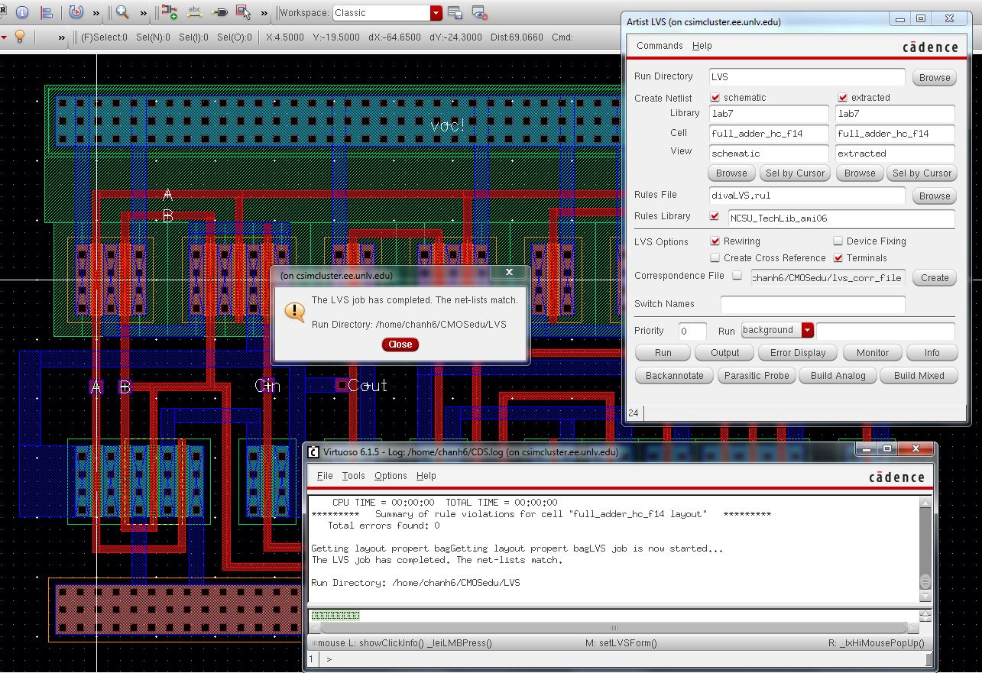Open the Tools menu in the log window
The width and height of the screenshot is (982, 673).
point(353,476)
